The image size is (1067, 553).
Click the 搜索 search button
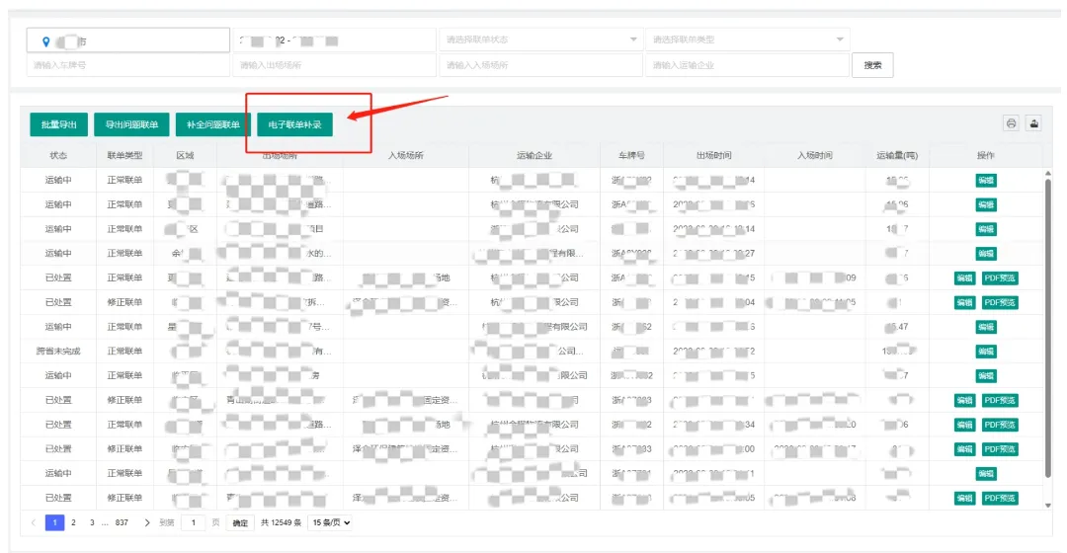coord(872,65)
